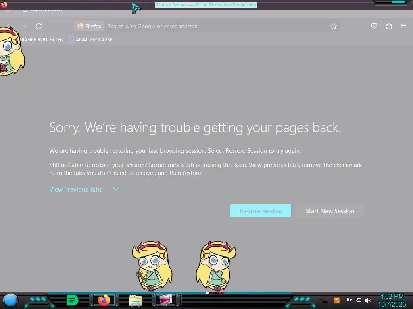This screenshot has height=309, width=413.
Task: Open the Action Center flag icon
Action: 348,300
